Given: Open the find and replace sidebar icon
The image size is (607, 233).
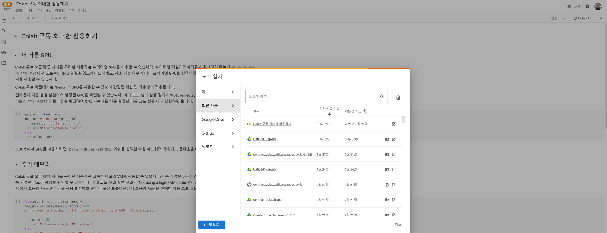Looking at the screenshot, I should 4,31.
